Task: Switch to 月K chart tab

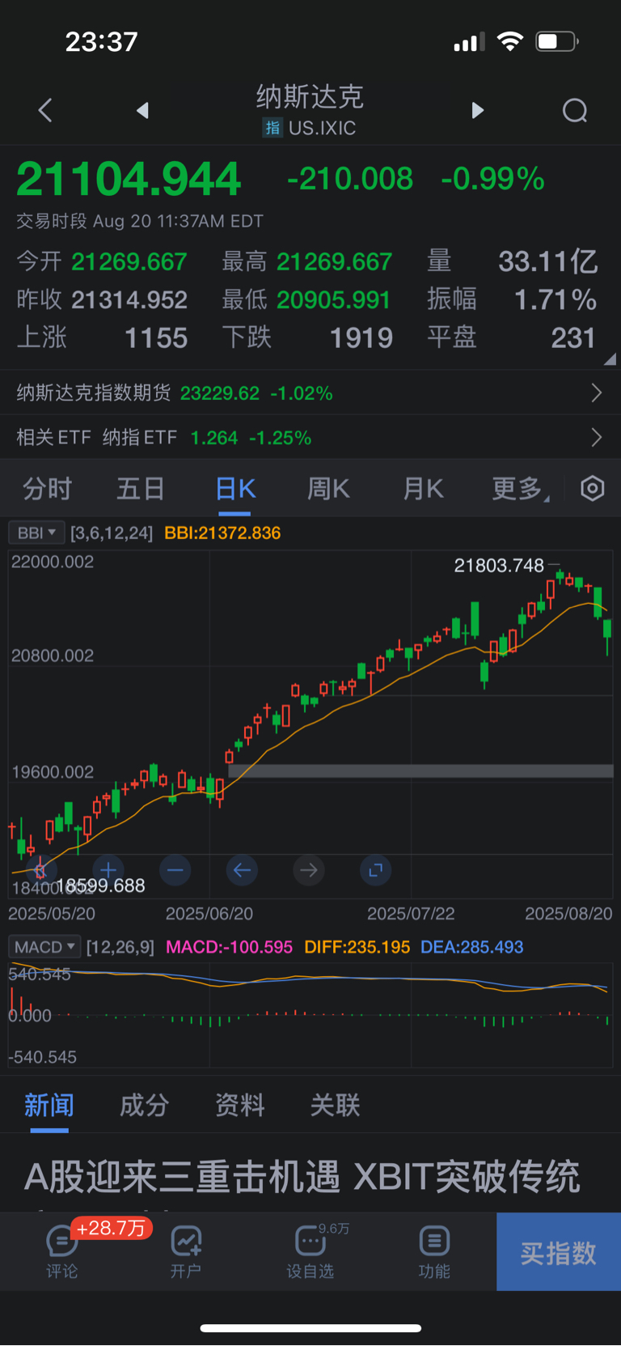Action: coord(423,488)
